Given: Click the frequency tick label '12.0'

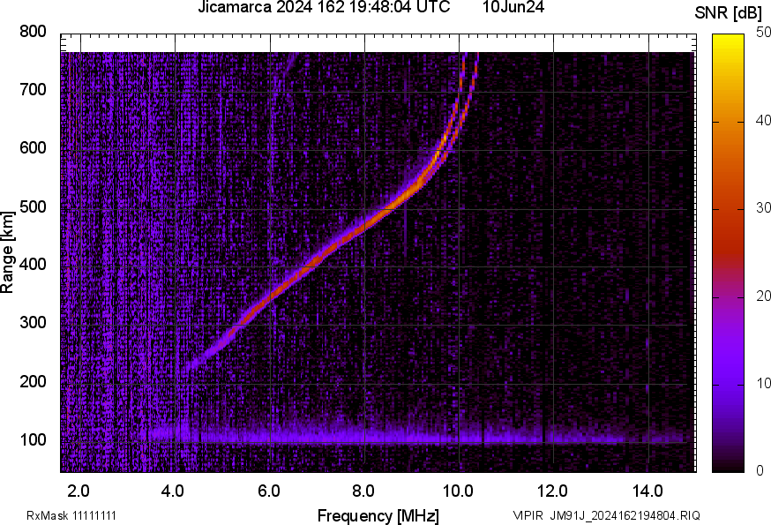Looking at the screenshot, I should pos(553,491).
